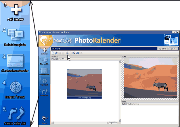Switch to the Image list tab
This screenshot has height=127, width=180.
coord(62,59)
